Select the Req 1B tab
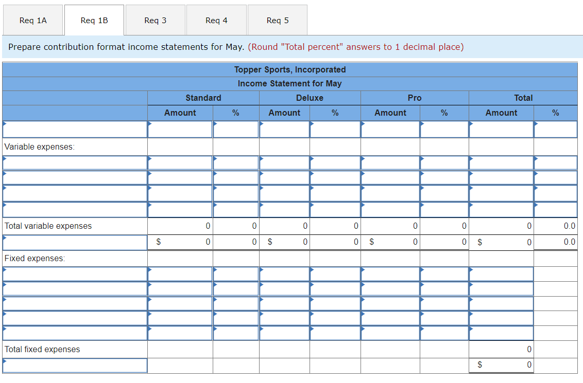Viewport: 583px width, 383px height. point(94,21)
